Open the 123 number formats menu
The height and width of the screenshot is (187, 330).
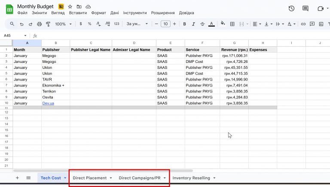pos(116,24)
